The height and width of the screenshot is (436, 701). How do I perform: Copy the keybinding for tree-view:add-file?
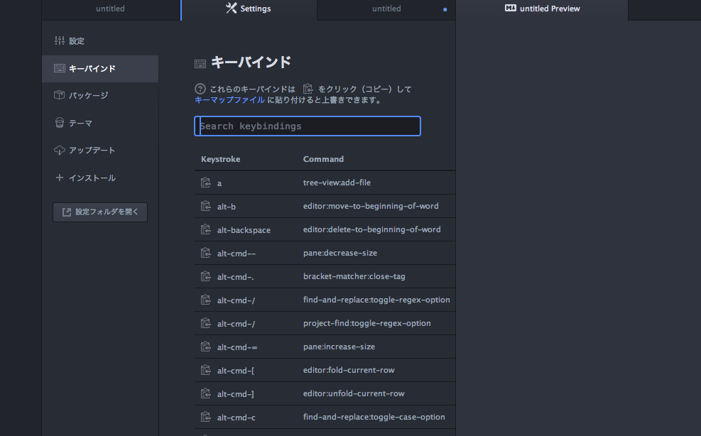click(x=205, y=182)
